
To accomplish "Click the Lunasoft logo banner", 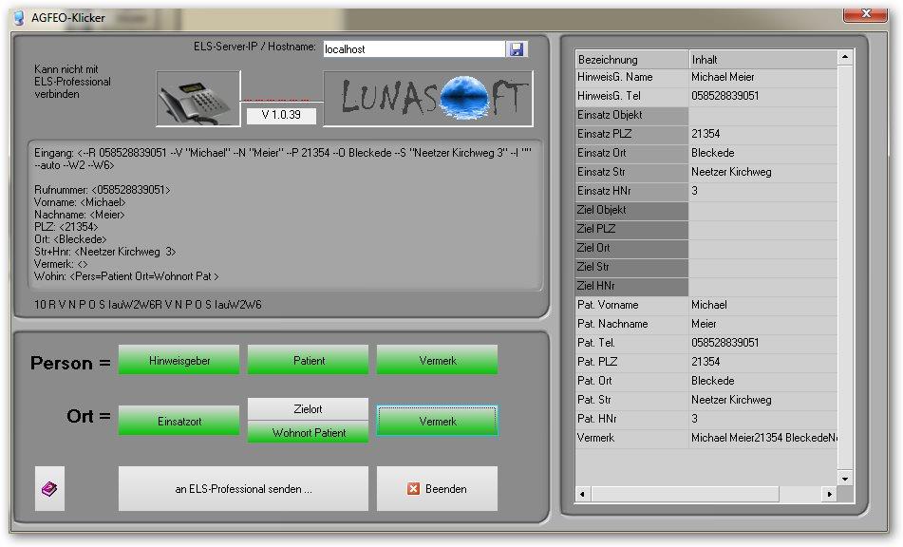I will tap(427, 98).
